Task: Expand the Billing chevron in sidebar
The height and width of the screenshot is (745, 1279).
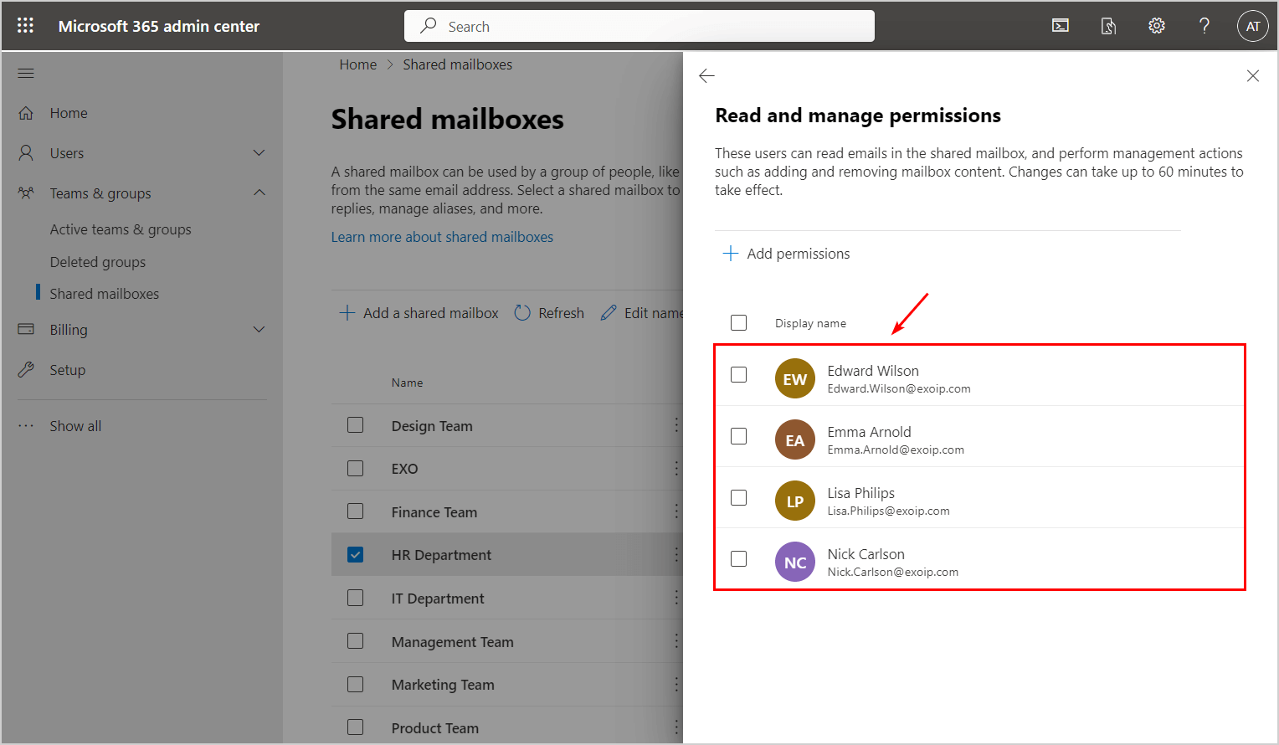Action: 259,330
